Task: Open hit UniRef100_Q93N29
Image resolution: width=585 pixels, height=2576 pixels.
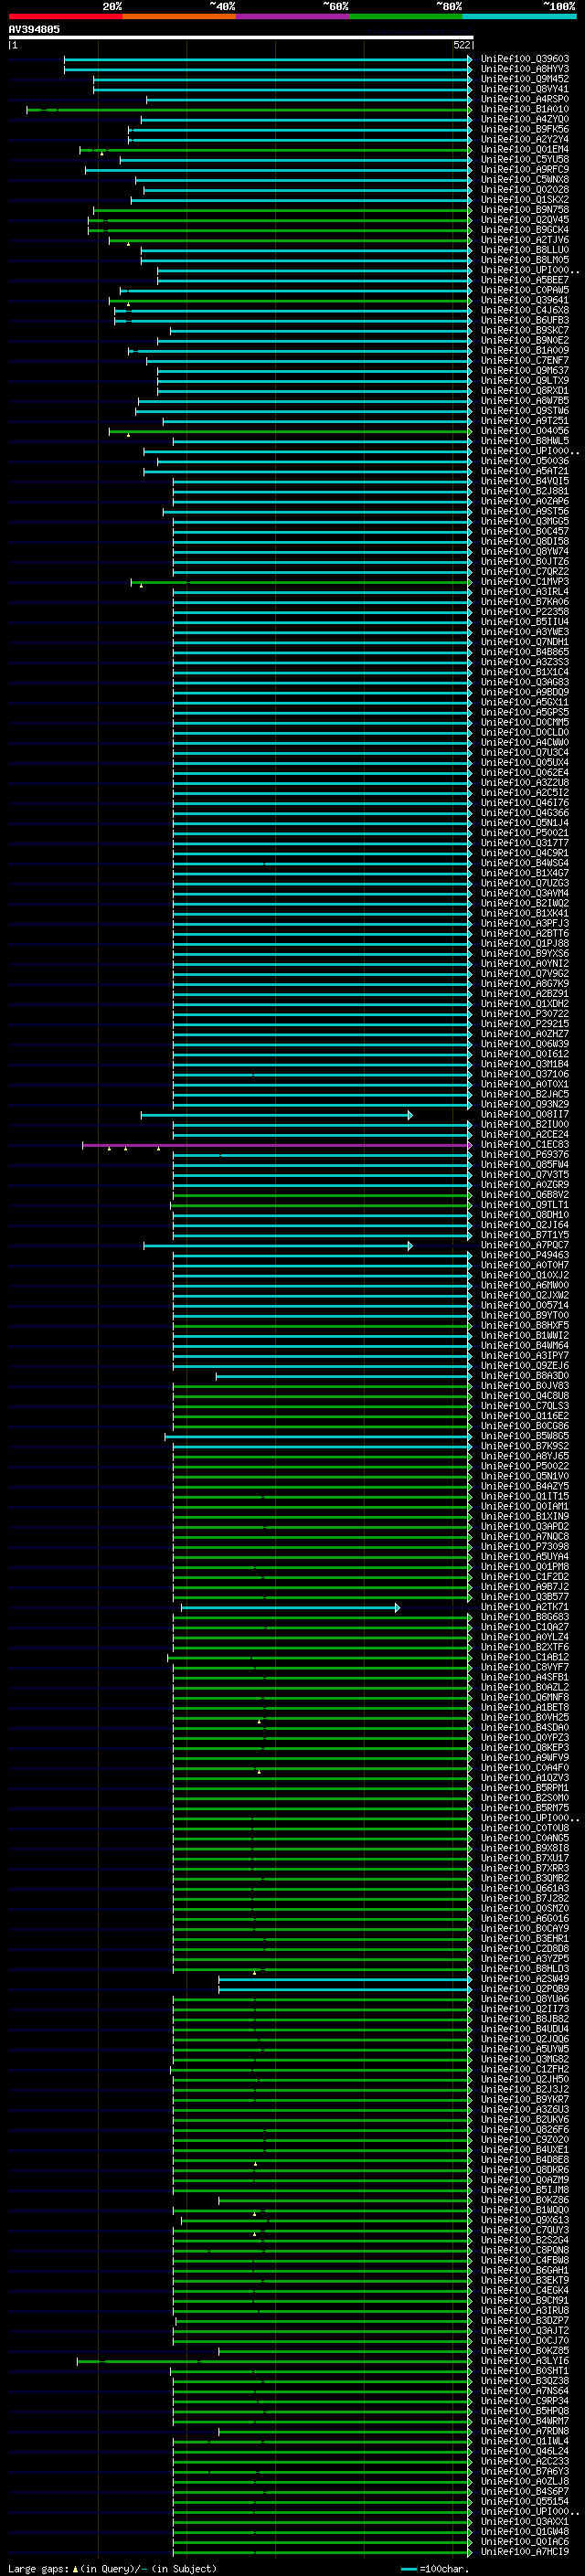Action: 524,1104
